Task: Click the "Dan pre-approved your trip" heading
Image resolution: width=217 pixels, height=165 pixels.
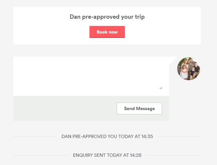Action: point(107,17)
